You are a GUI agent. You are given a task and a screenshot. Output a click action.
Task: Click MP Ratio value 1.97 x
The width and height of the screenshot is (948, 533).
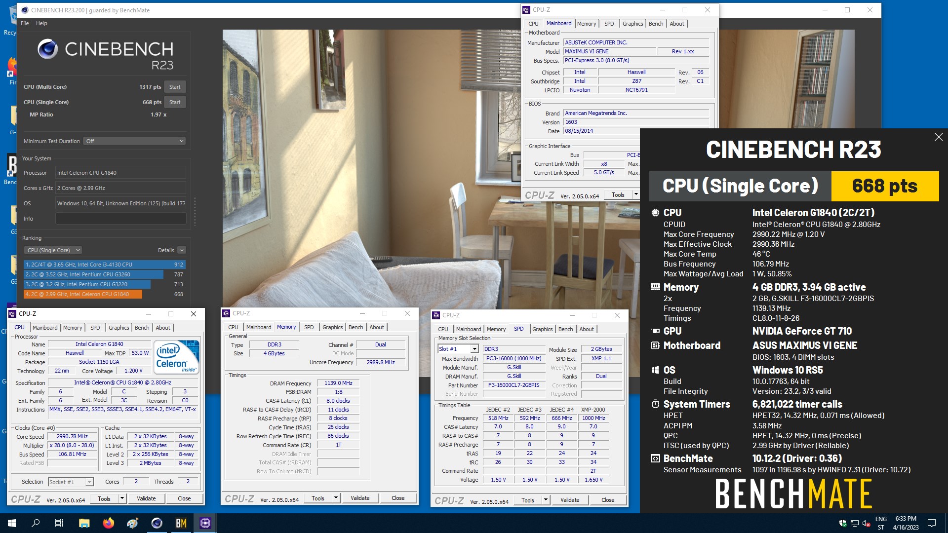click(x=158, y=114)
